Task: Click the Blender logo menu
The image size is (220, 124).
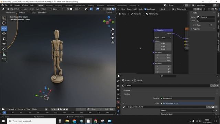Action: [x=2, y=5]
